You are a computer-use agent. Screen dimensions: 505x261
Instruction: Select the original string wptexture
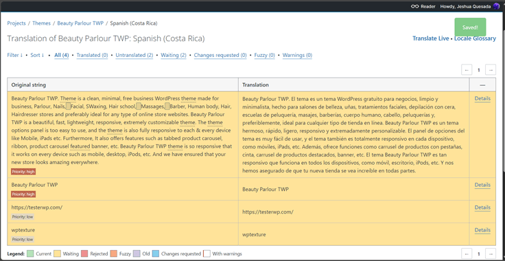(x=23, y=230)
